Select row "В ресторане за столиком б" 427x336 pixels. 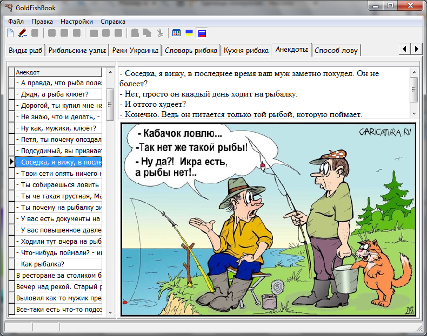58,276
